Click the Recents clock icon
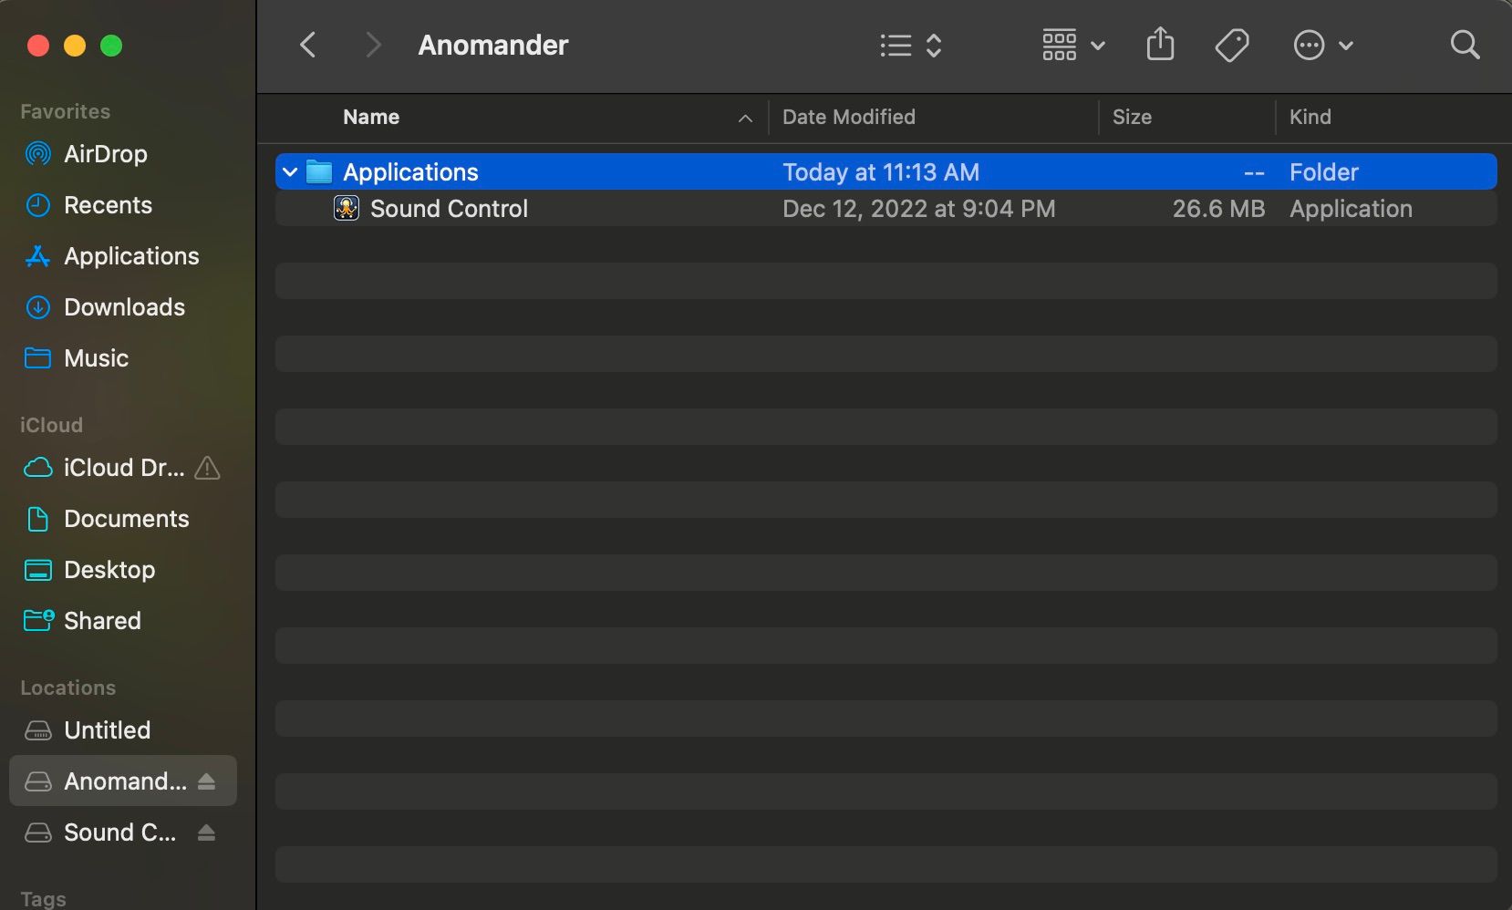 pyautogui.click(x=37, y=205)
